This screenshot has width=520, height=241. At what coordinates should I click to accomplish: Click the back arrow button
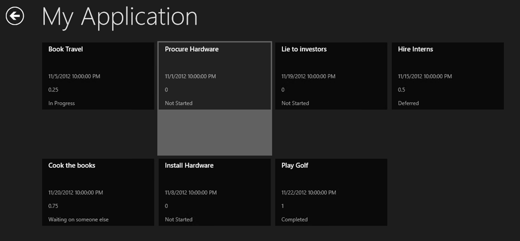(x=15, y=16)
